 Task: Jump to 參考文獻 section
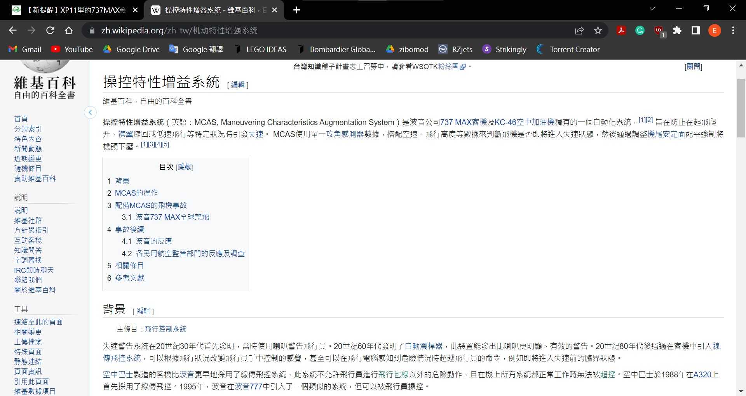[x=129, y=278]
